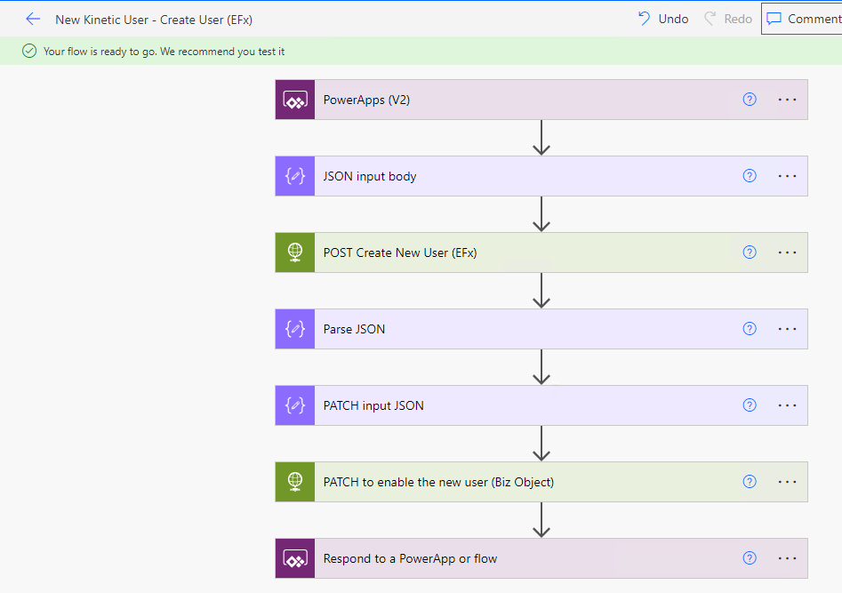Click the Parse JSON data operation icon
Image resolution: width=842 pixels, height=593 pixels.
[x=295, y=329]
